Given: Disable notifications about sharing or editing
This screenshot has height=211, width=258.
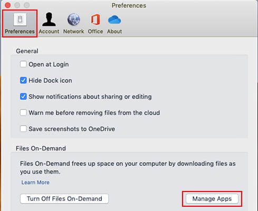Looking at the screenshot, I should click(23, 97).
